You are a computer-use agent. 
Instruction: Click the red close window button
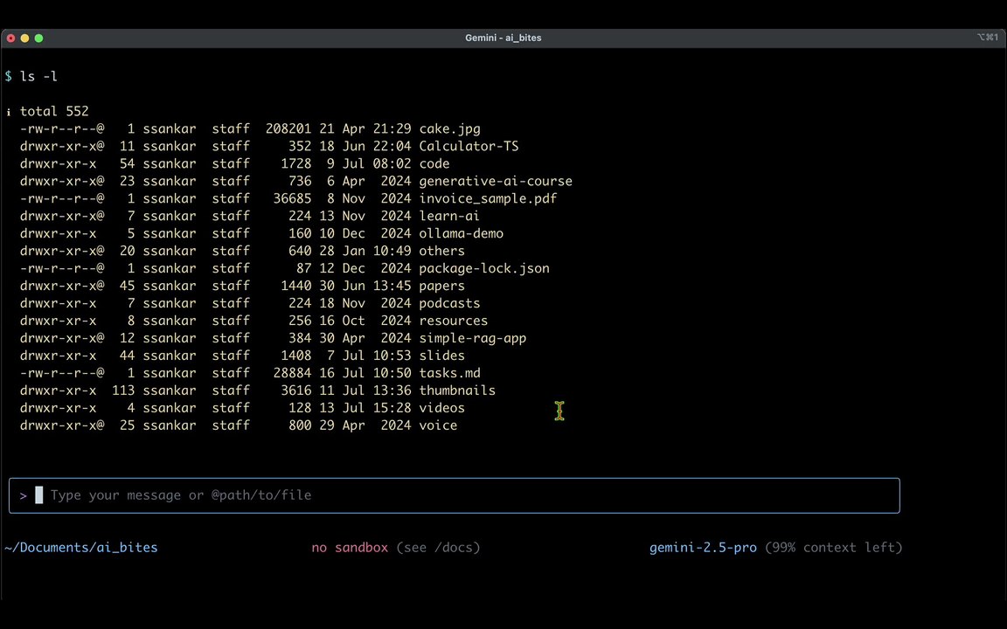coord(10,38)
